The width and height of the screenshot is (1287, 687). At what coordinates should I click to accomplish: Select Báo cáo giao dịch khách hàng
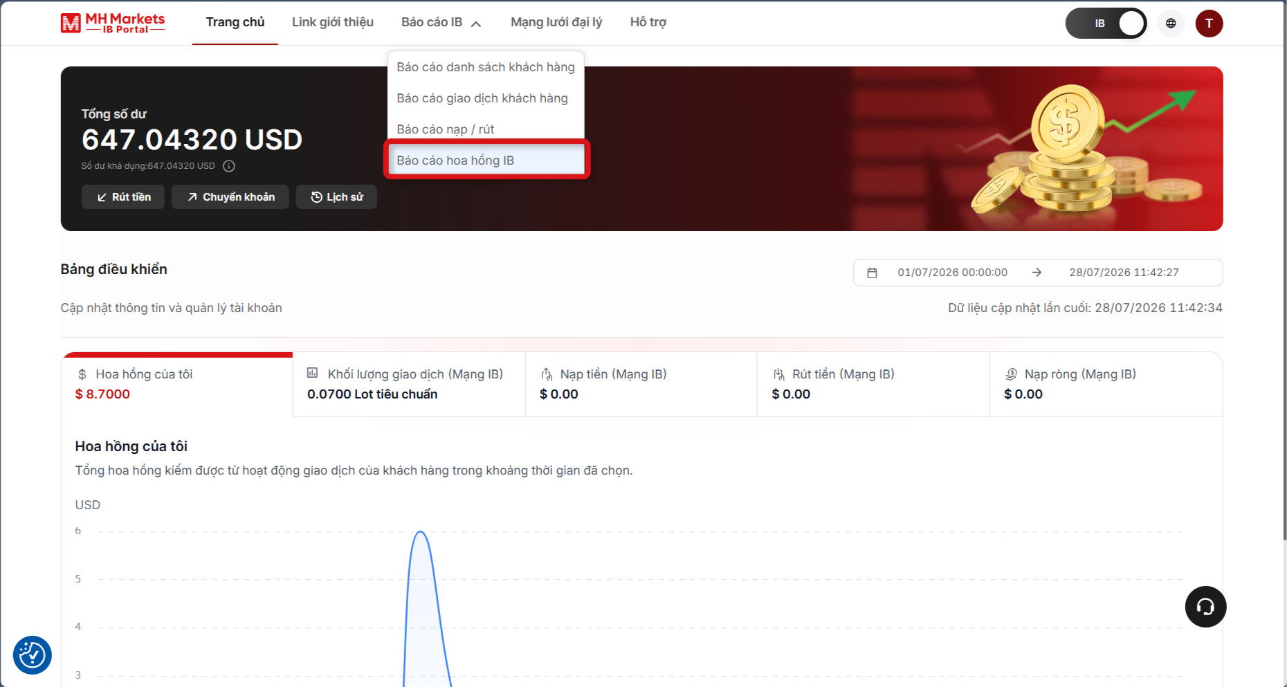pyautogui.click(x=486, y=98)
